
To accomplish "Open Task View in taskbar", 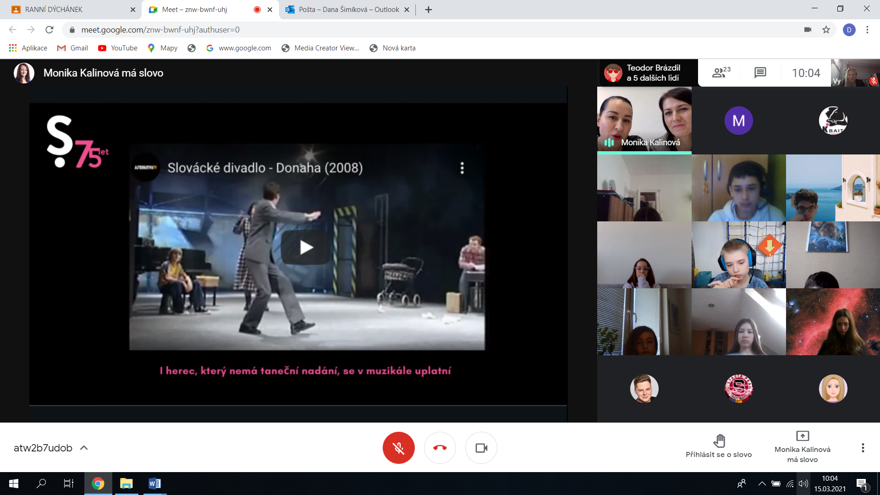I will (x=69, y=484).
